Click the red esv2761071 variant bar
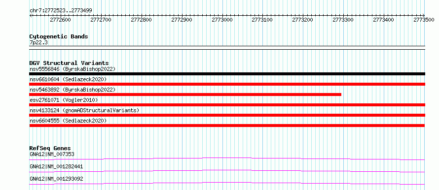Image resolution: width=439 pixels, height=190 pixels. point(227,105)
